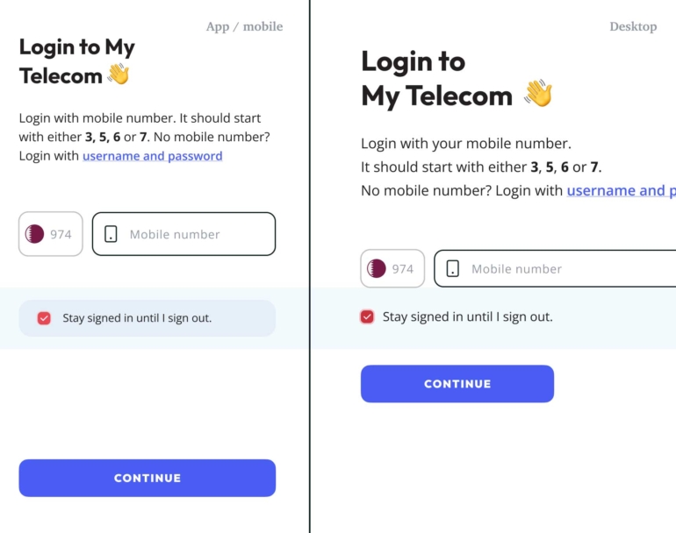Click the waving hand emoji in the App / mobile heading
This screenshot has height=533, width=676.
tap(119, 75)
